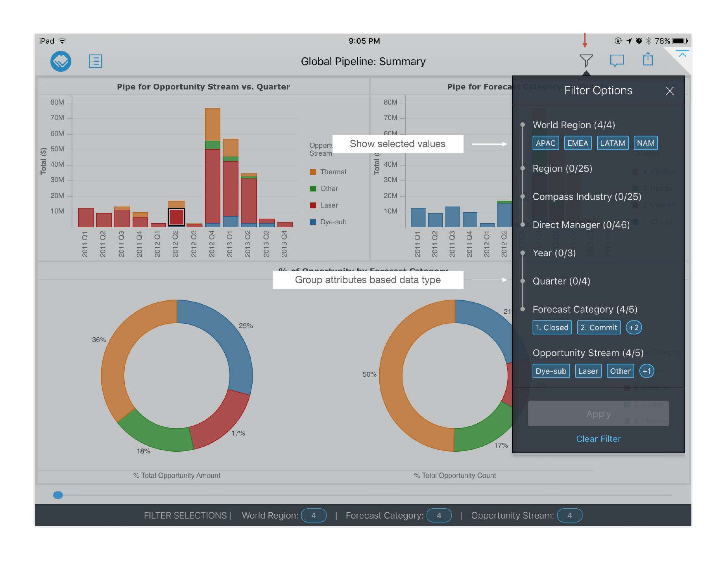
Task: Click the page slider handle
Action: point(58,495)
